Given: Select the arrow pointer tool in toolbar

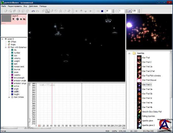Looking at the screenshot, I should coord(48,11).
